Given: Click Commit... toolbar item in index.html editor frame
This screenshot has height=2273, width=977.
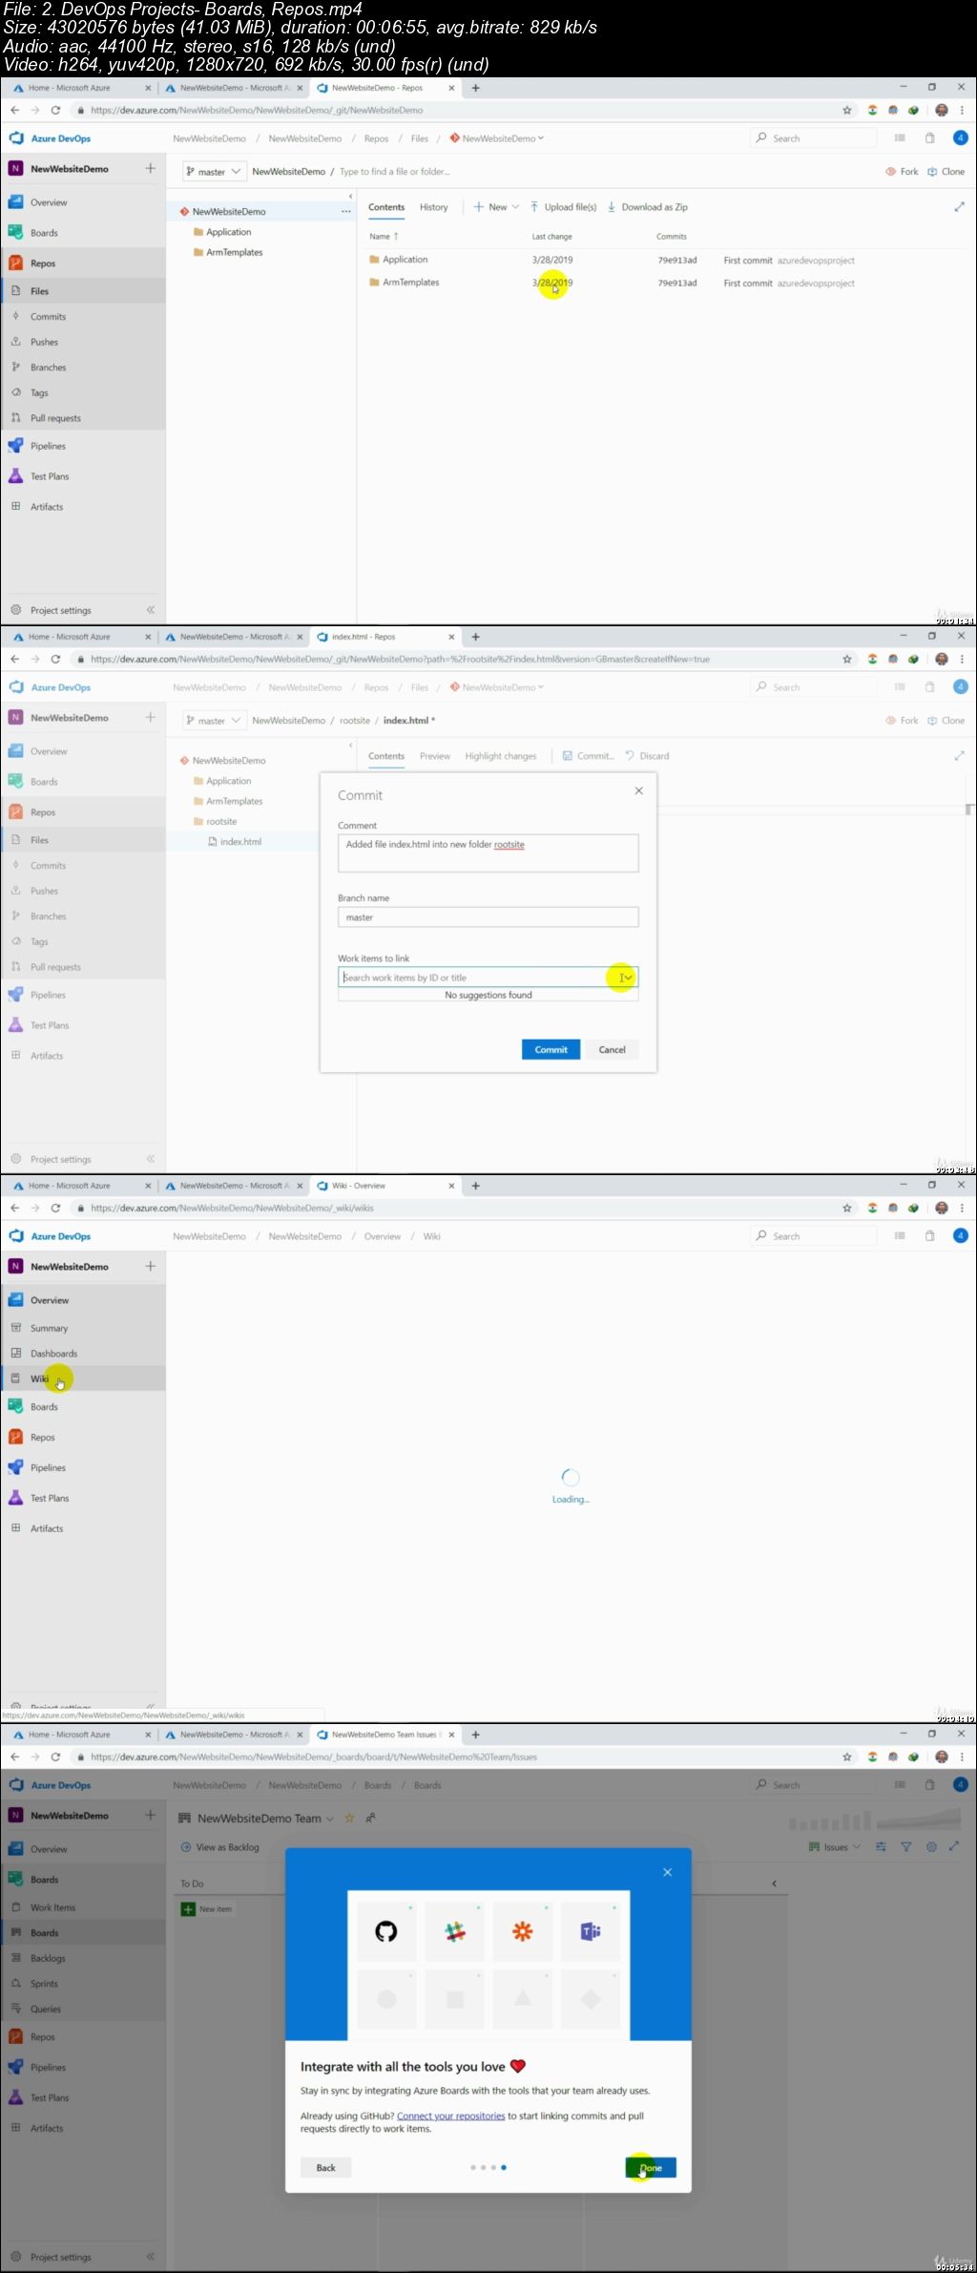Looking at the screenshot, I should click(589, 756).
